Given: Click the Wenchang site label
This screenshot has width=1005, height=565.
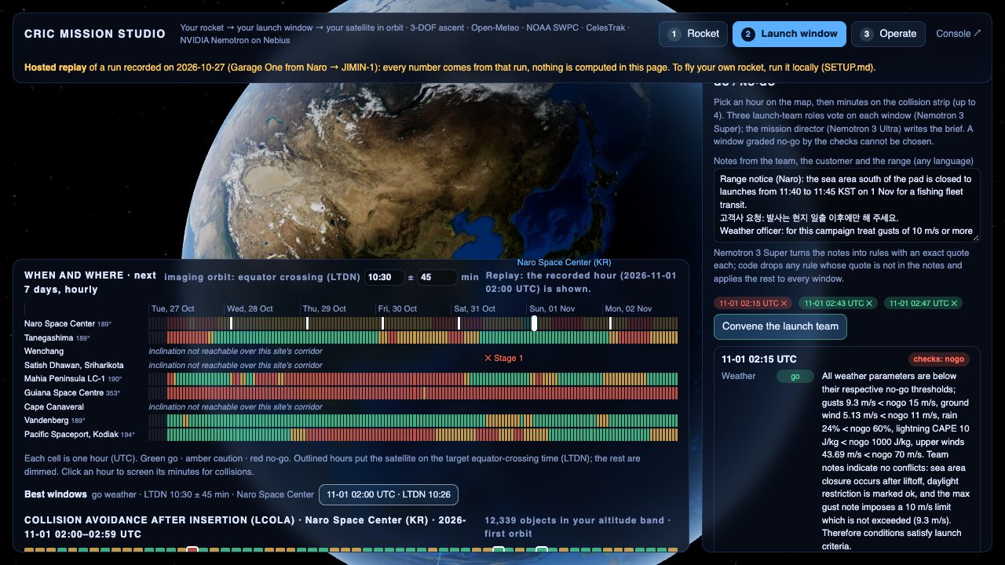Looking at the screenshot, I should (x=43, y=352).
